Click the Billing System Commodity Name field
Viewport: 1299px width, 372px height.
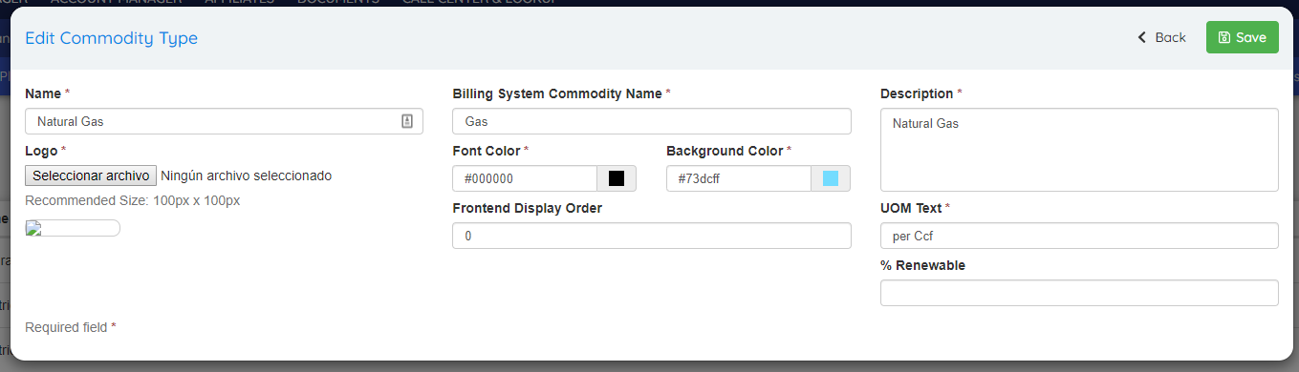(x=651, y=121)
